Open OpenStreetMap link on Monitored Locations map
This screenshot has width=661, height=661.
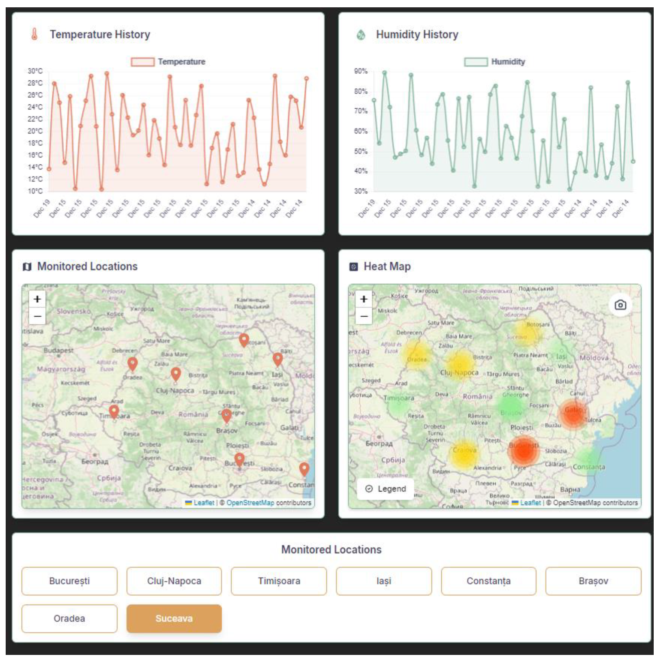click(x=250, y=503)
